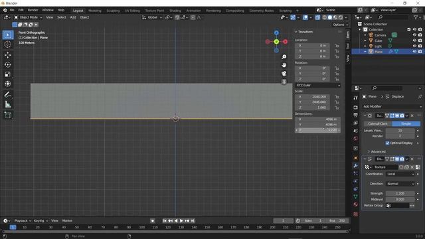Switch to the UV Editing workspace tab

pyautogui.click(x=132, y=11)
